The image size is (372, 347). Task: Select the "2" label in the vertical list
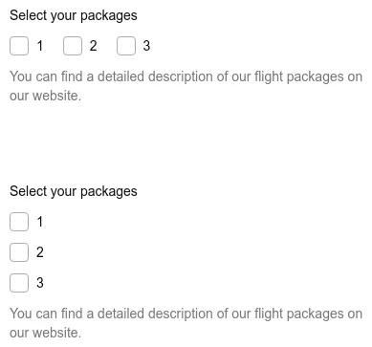tap(40, 252)
